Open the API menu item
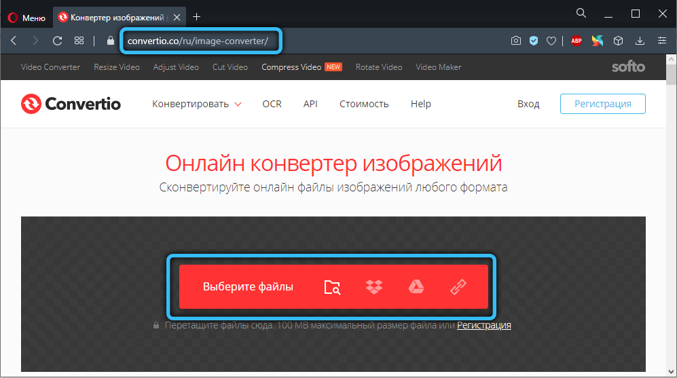677x378 pixels. 310,104
